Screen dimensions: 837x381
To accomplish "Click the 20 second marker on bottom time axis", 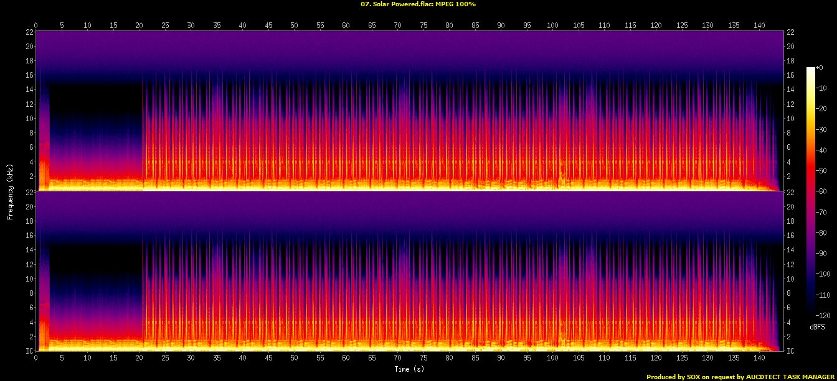I will (139, 359).
